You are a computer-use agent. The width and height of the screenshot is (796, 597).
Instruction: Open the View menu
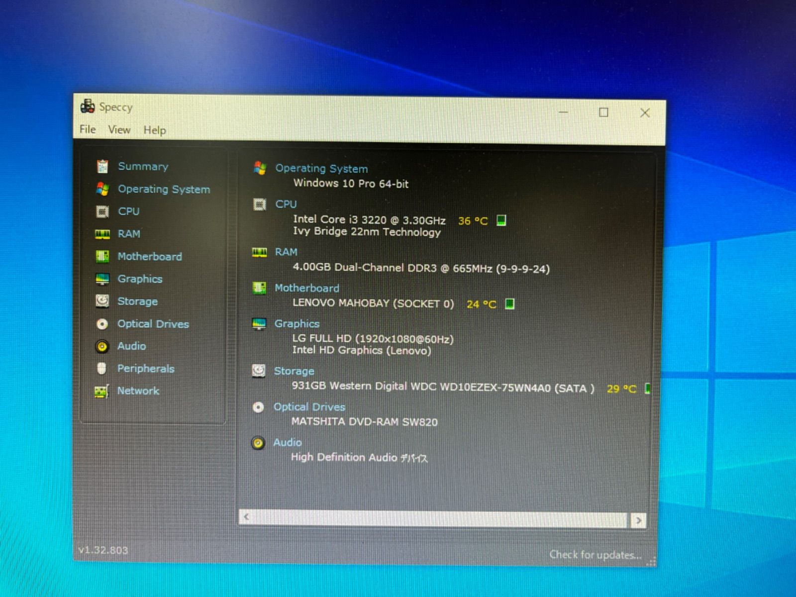click(119, 130)
